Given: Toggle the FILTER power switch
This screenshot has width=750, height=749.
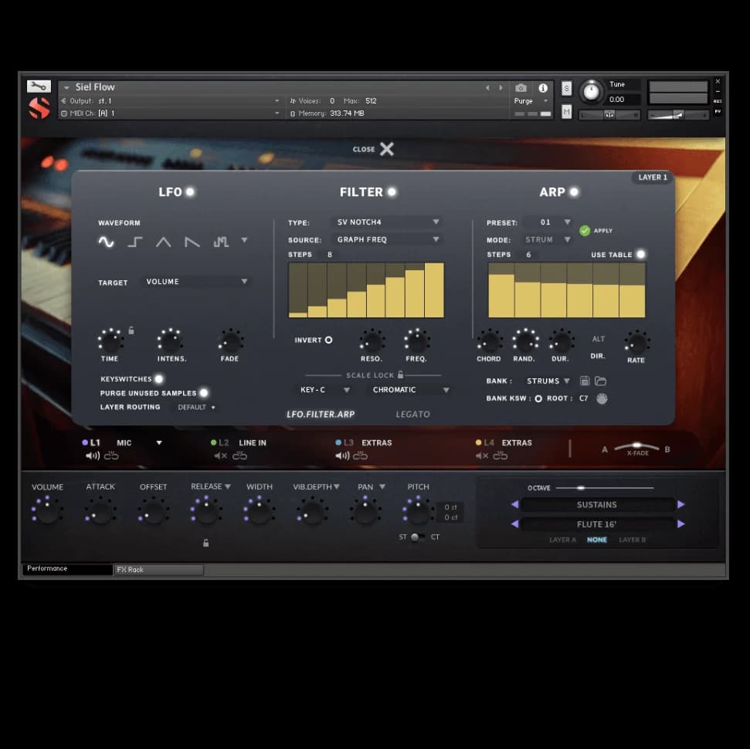Looking at the screenshot, I should pyautogui.click(x=392, y=191).
